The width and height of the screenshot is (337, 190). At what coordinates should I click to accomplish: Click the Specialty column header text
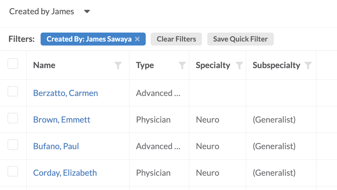213,65
